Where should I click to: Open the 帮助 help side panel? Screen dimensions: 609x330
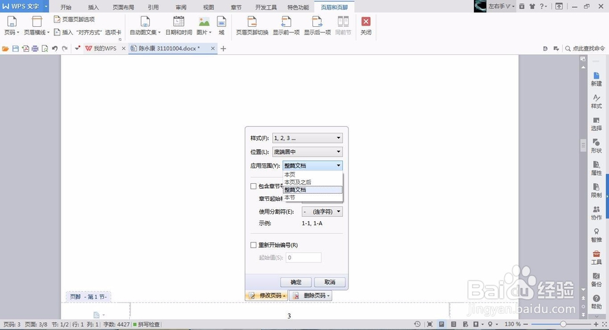[x=596, y=302]
